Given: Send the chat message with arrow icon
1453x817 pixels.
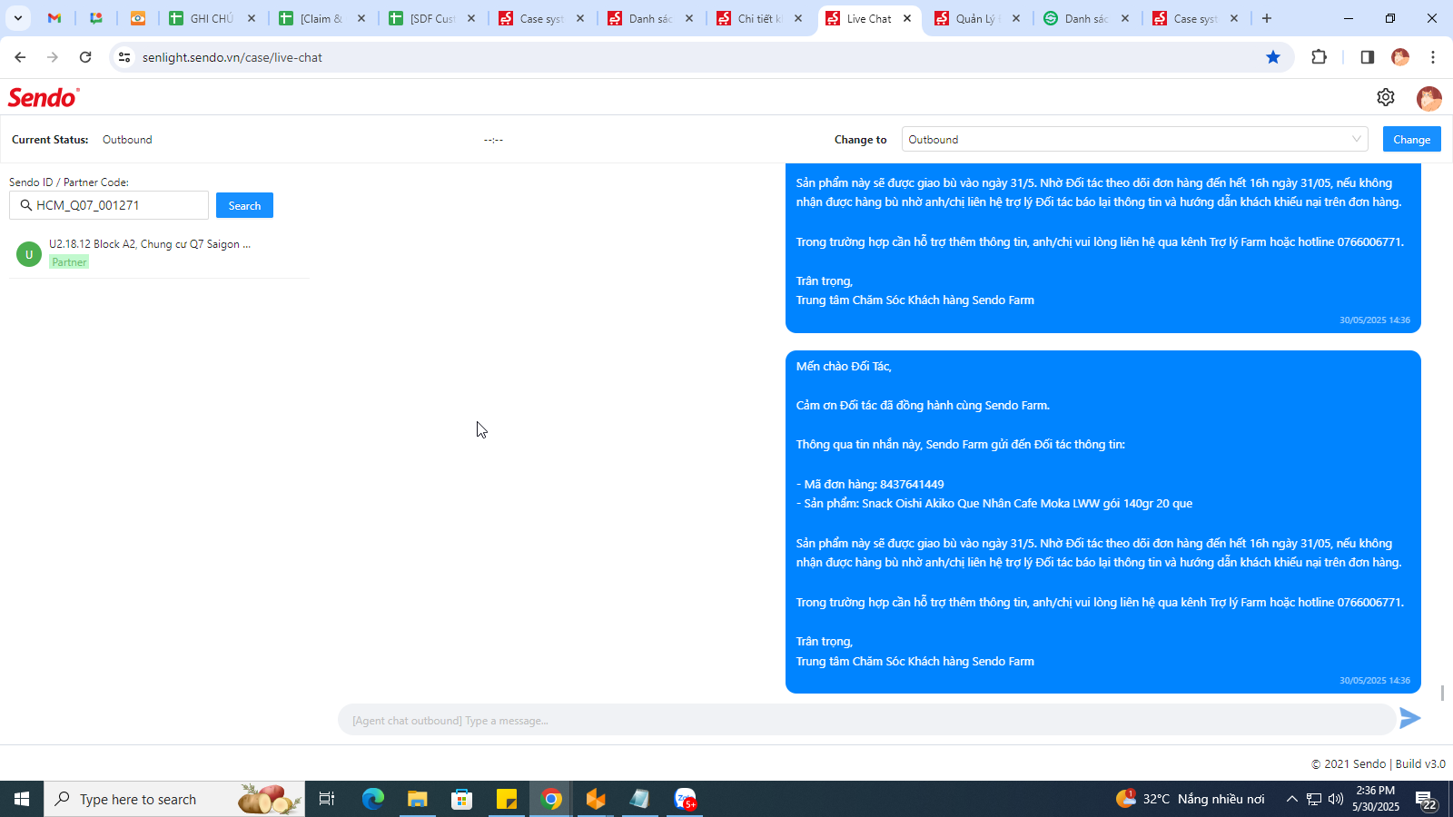Looking at the screenshot, I should tap(1410, 718).
